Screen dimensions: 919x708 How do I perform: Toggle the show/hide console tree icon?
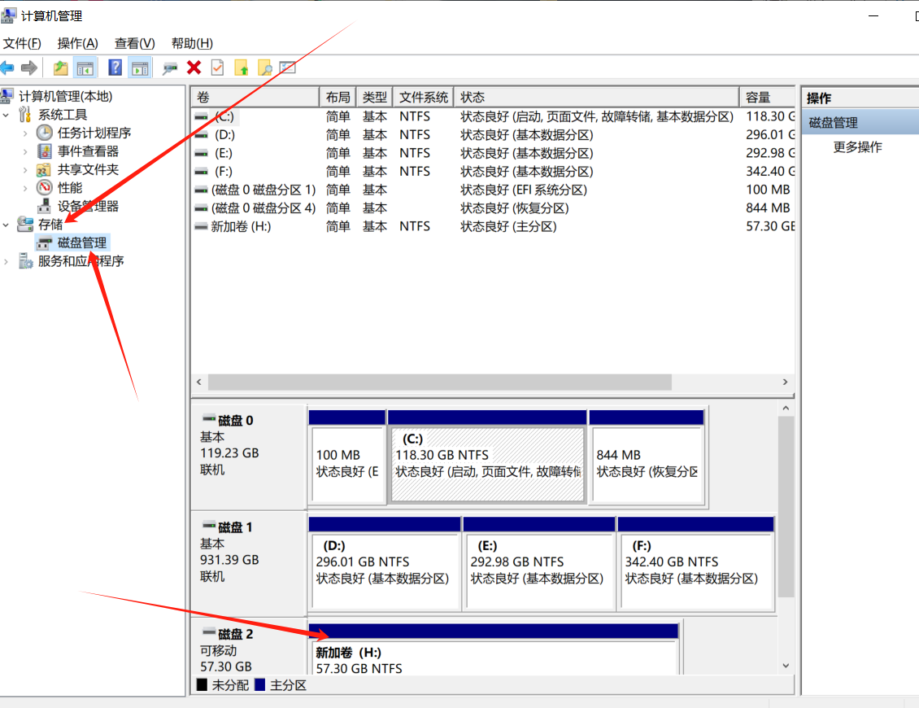[x=85, y=68]
